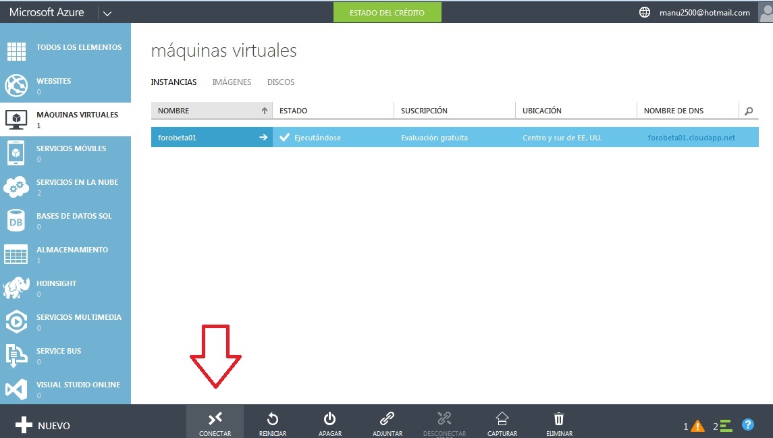Screen dimensions: 773x438
Task: Select the Máquinas Virtuales monitor icon
Action: (16, 119)
